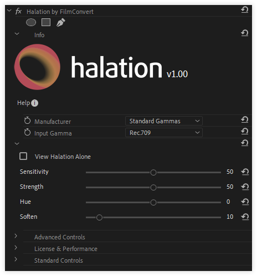Open the Input Gamma Rec.709 dropdown

point(164,133)
